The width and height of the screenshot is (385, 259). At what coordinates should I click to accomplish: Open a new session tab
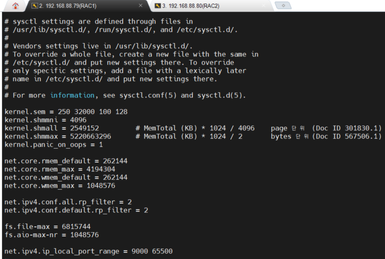click(283, 5)
